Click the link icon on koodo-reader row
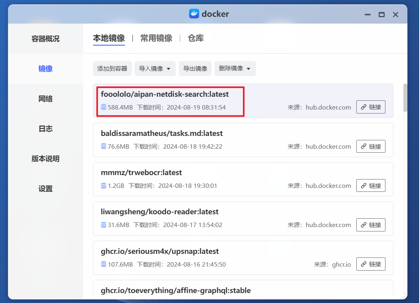Screen dimensions: 419x303 363,225
